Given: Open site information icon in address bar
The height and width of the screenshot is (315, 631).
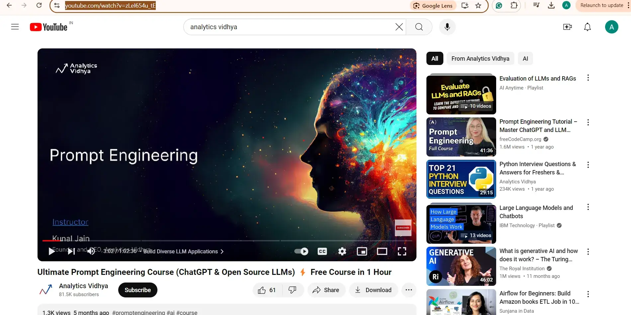Looking at the screenshot, I should coord(57,5).
